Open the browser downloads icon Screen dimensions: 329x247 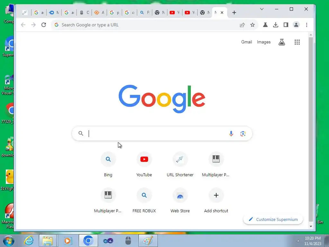(x=275, y=25)
